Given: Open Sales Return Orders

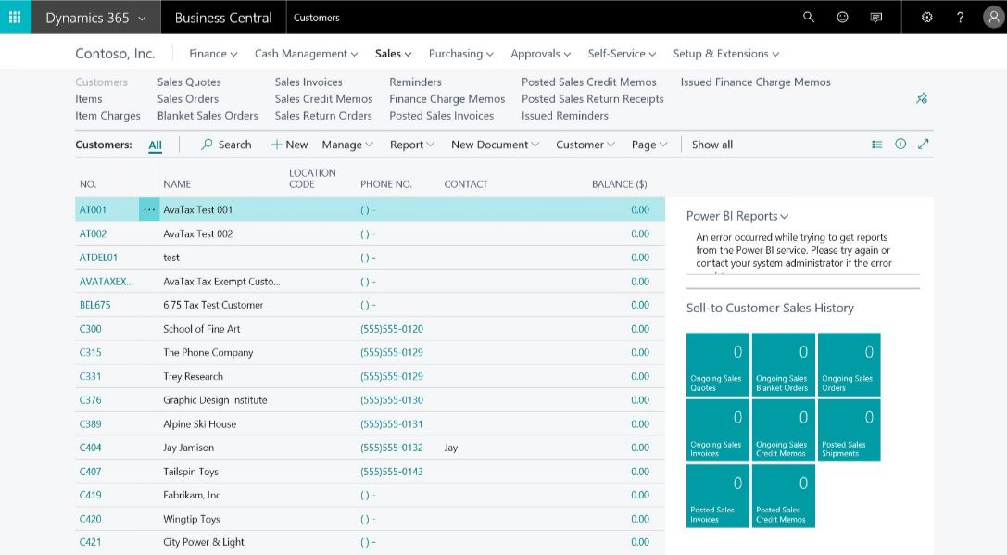Looking at the screenshot, I should tap(323, 116).
